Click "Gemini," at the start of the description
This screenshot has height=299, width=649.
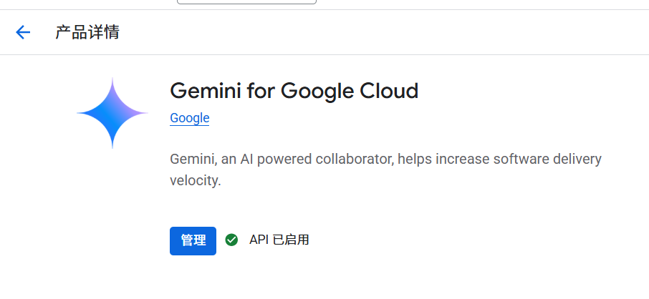(193, 160)
